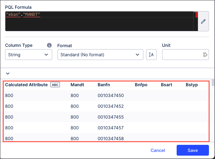The height and width of the screenshot is (159, 215).
Task: Click the ABC type badge beside Calculated Attribute
Action: point(55,85)
